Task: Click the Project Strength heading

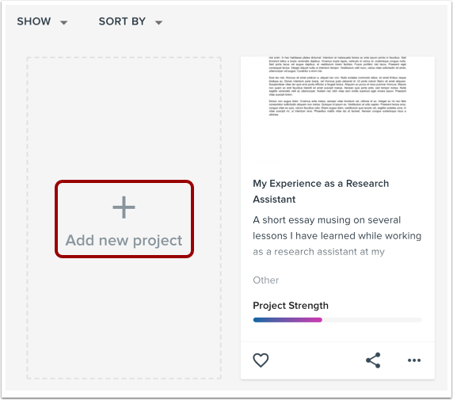Action: click(291, 306)
